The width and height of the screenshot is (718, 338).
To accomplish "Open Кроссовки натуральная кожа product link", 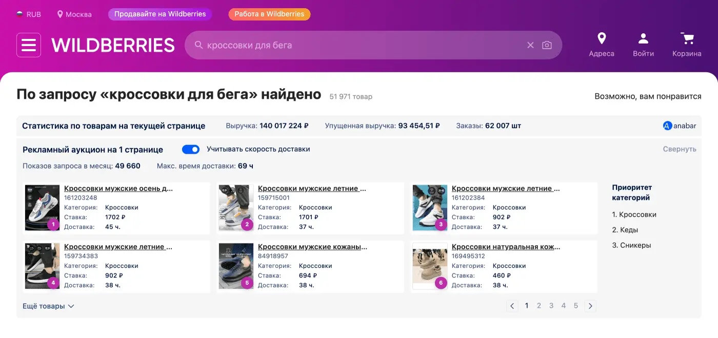I will click(x=506, y=247).
